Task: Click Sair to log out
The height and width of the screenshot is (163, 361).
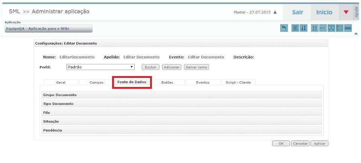Action: pos(297,12)
